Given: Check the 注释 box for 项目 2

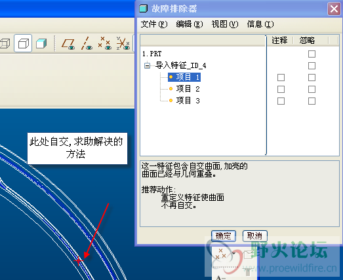Looking at the screenshot, I should pos(281,89).
